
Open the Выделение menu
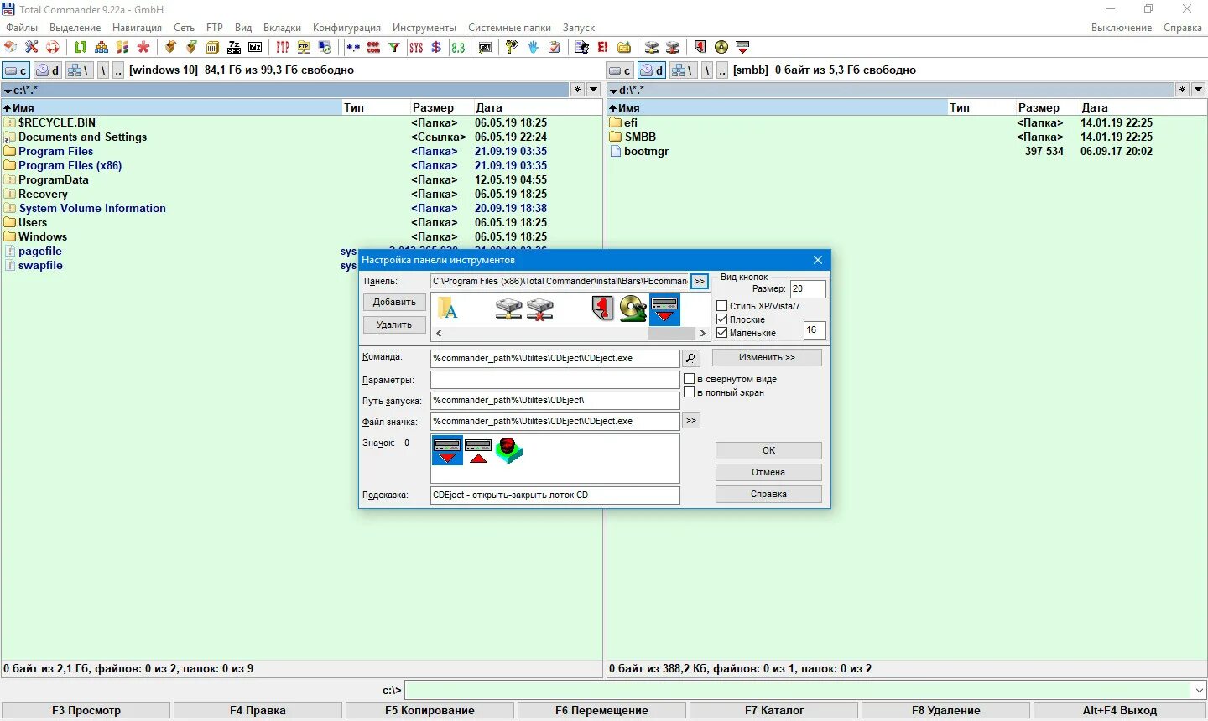click(75, 28)
